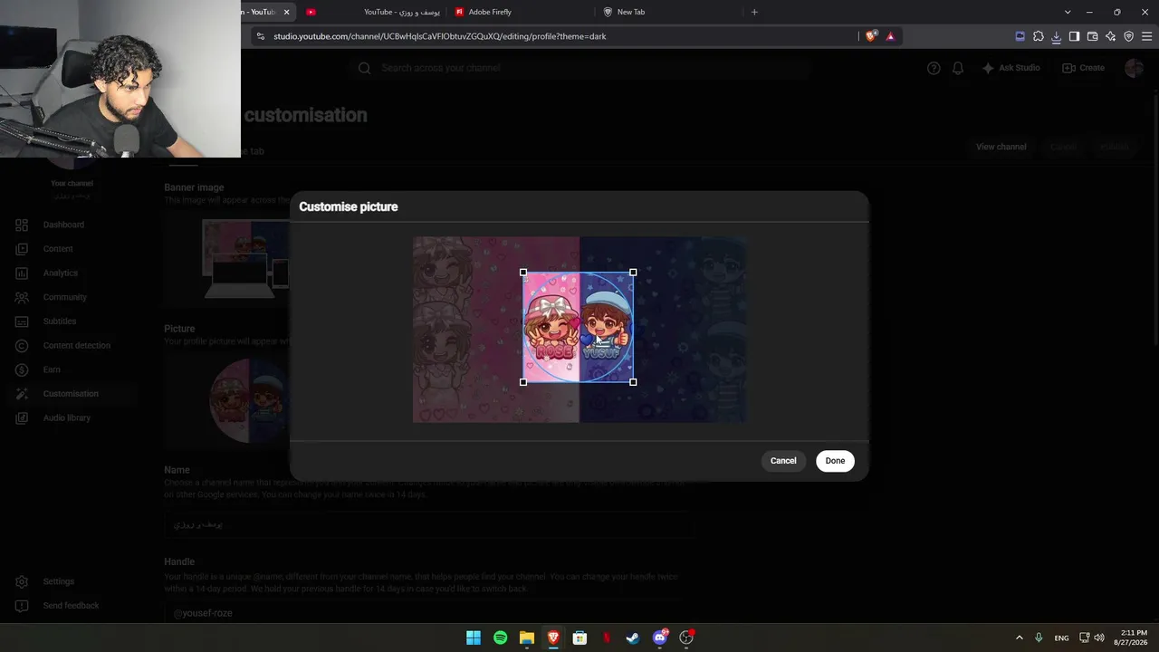Click inside the highlighted crop selection area
The height and width of the screenshot is (652, 1159).
[x=578, y=327]
